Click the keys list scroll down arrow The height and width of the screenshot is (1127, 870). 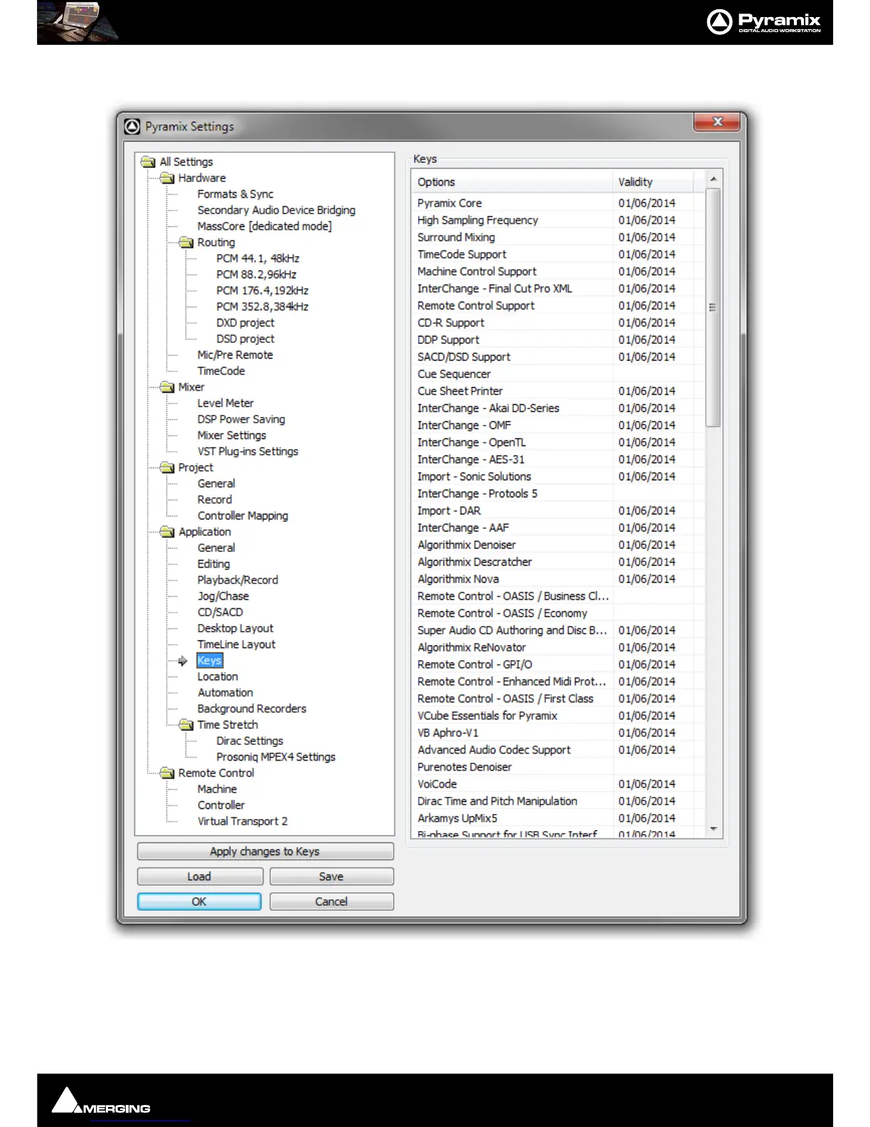pyautogui.click(x=713, y=830)
